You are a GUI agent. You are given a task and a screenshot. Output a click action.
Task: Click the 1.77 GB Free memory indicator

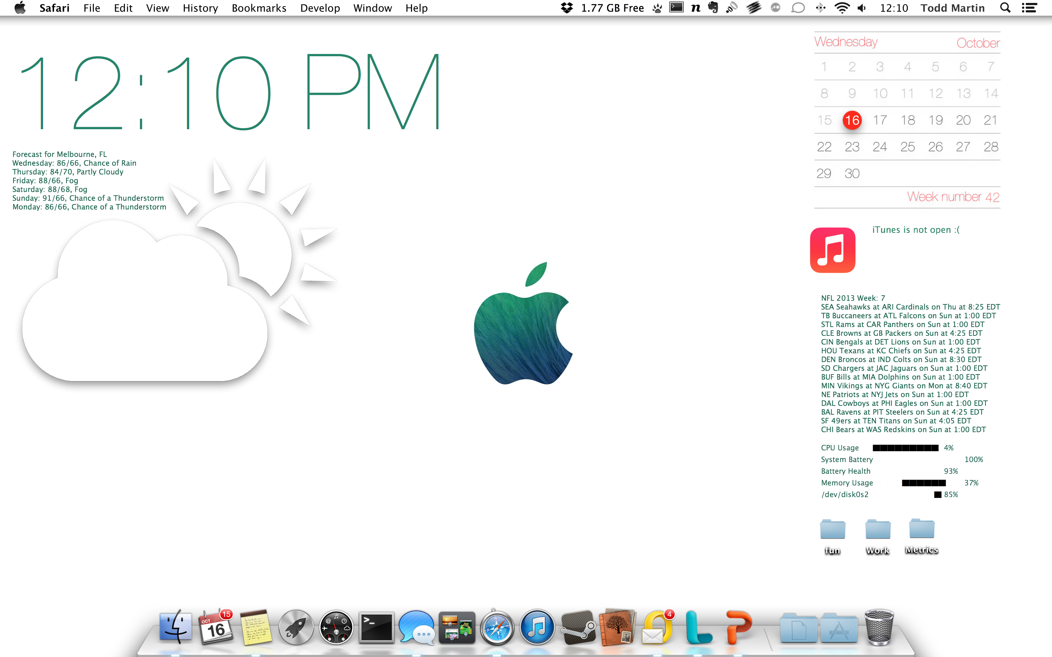pyautogui.click(x=613, y=8)
